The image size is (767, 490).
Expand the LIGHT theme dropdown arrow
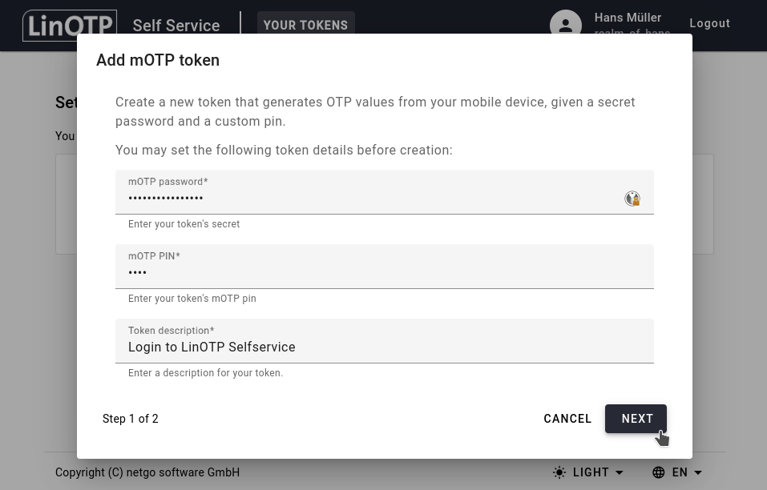[620, 472]
